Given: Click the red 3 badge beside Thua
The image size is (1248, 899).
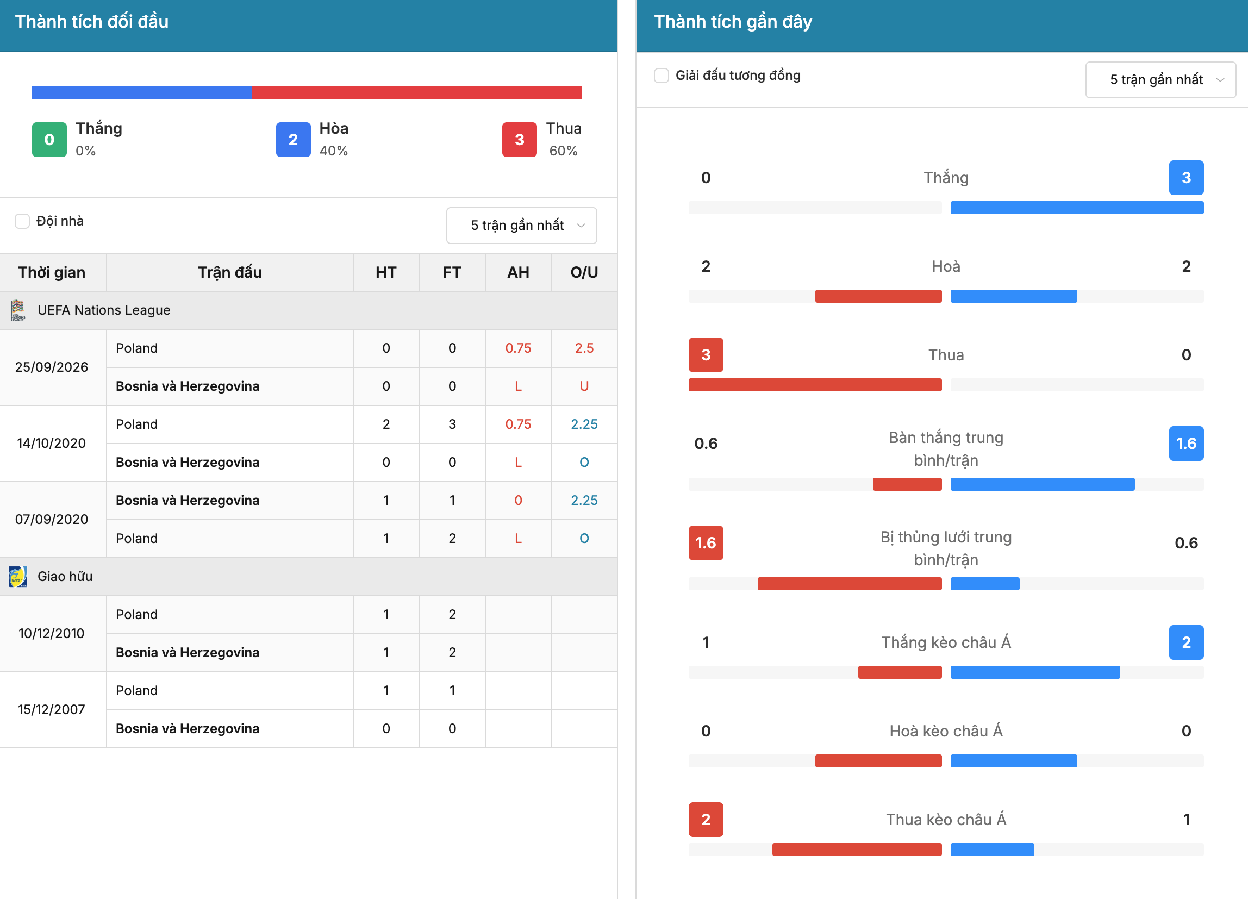Looking at the screenshot, I should tap(706, 355).
